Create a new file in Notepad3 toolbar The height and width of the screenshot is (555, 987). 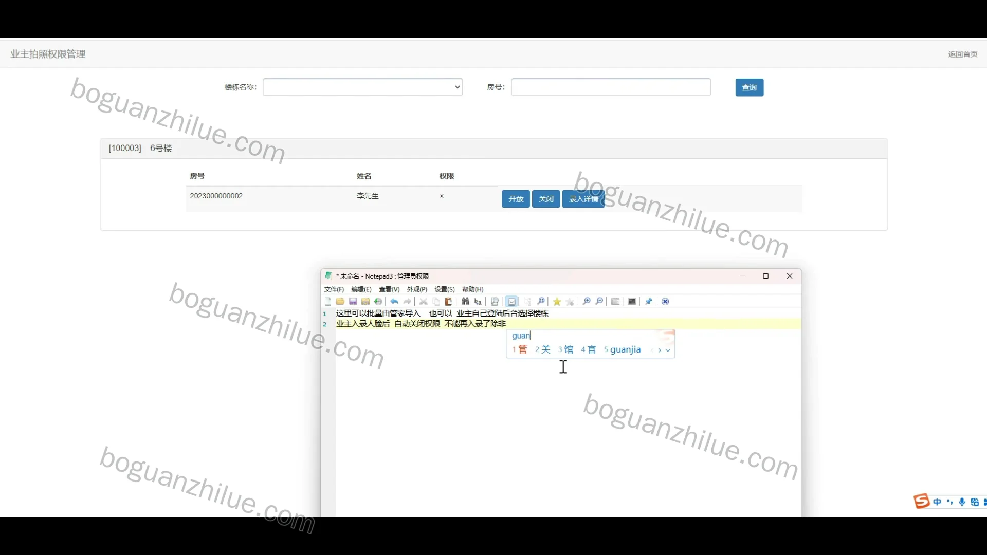[328, 302]
